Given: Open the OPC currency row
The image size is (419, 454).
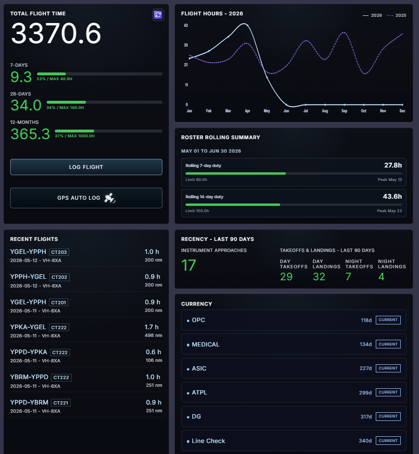Looking at the screenshot, I should [294, 320].
